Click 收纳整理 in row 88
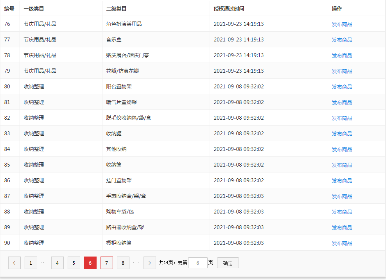This screenshot has width=386, height=280. pyautogui.click(x=34, y=212)
